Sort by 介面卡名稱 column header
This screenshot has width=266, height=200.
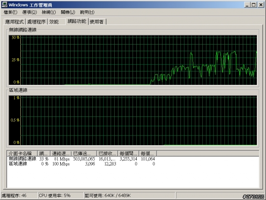point(22,153)
